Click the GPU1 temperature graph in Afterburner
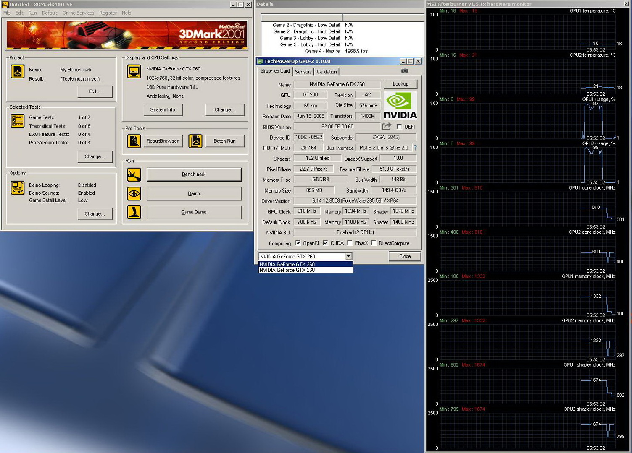Image resolution: width=632 pixels, height=453 pixels. click(x=528, y=32)
